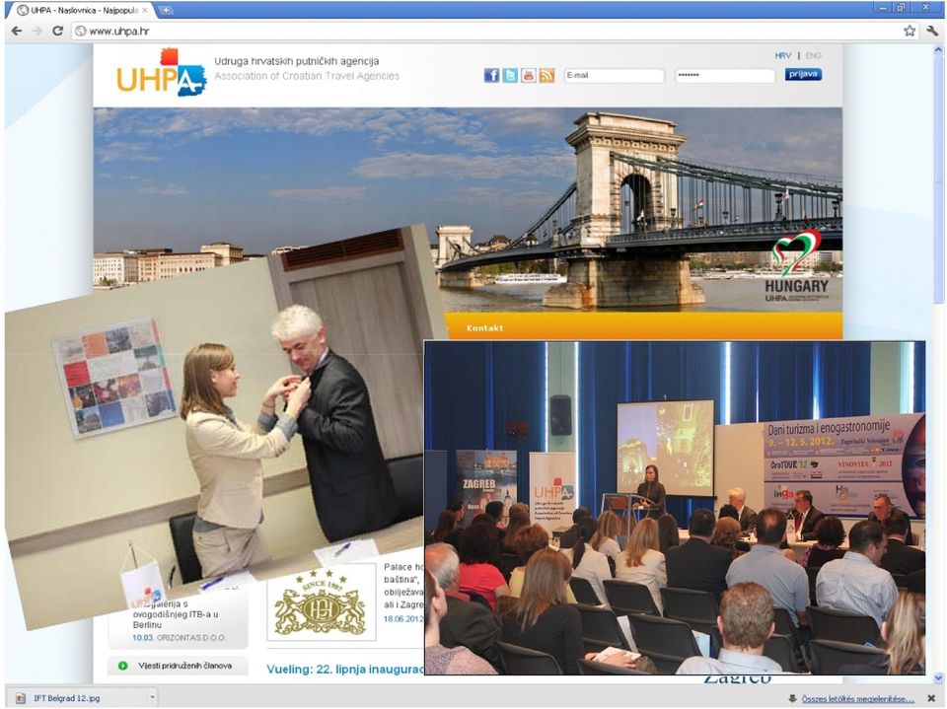Click the E-mail login field

(614, 76)
